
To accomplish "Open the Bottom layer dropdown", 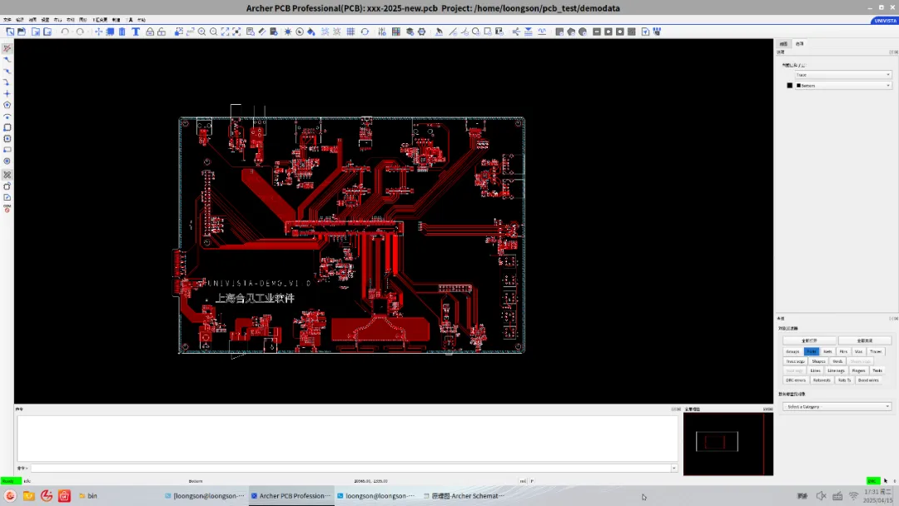I will (843, 86).
